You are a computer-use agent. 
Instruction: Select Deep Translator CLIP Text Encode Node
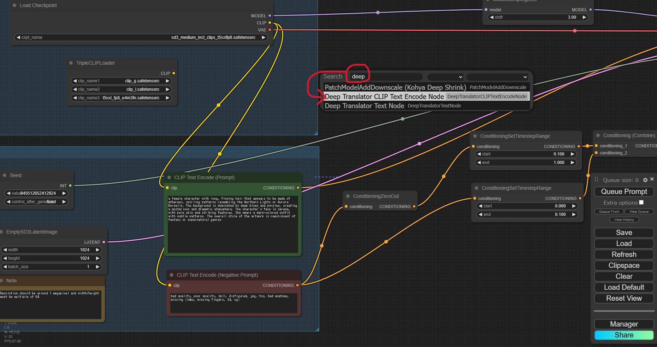pos(426,96)
